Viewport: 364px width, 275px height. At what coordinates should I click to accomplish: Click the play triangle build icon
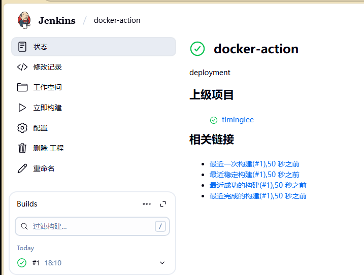(x=22, y=108)
